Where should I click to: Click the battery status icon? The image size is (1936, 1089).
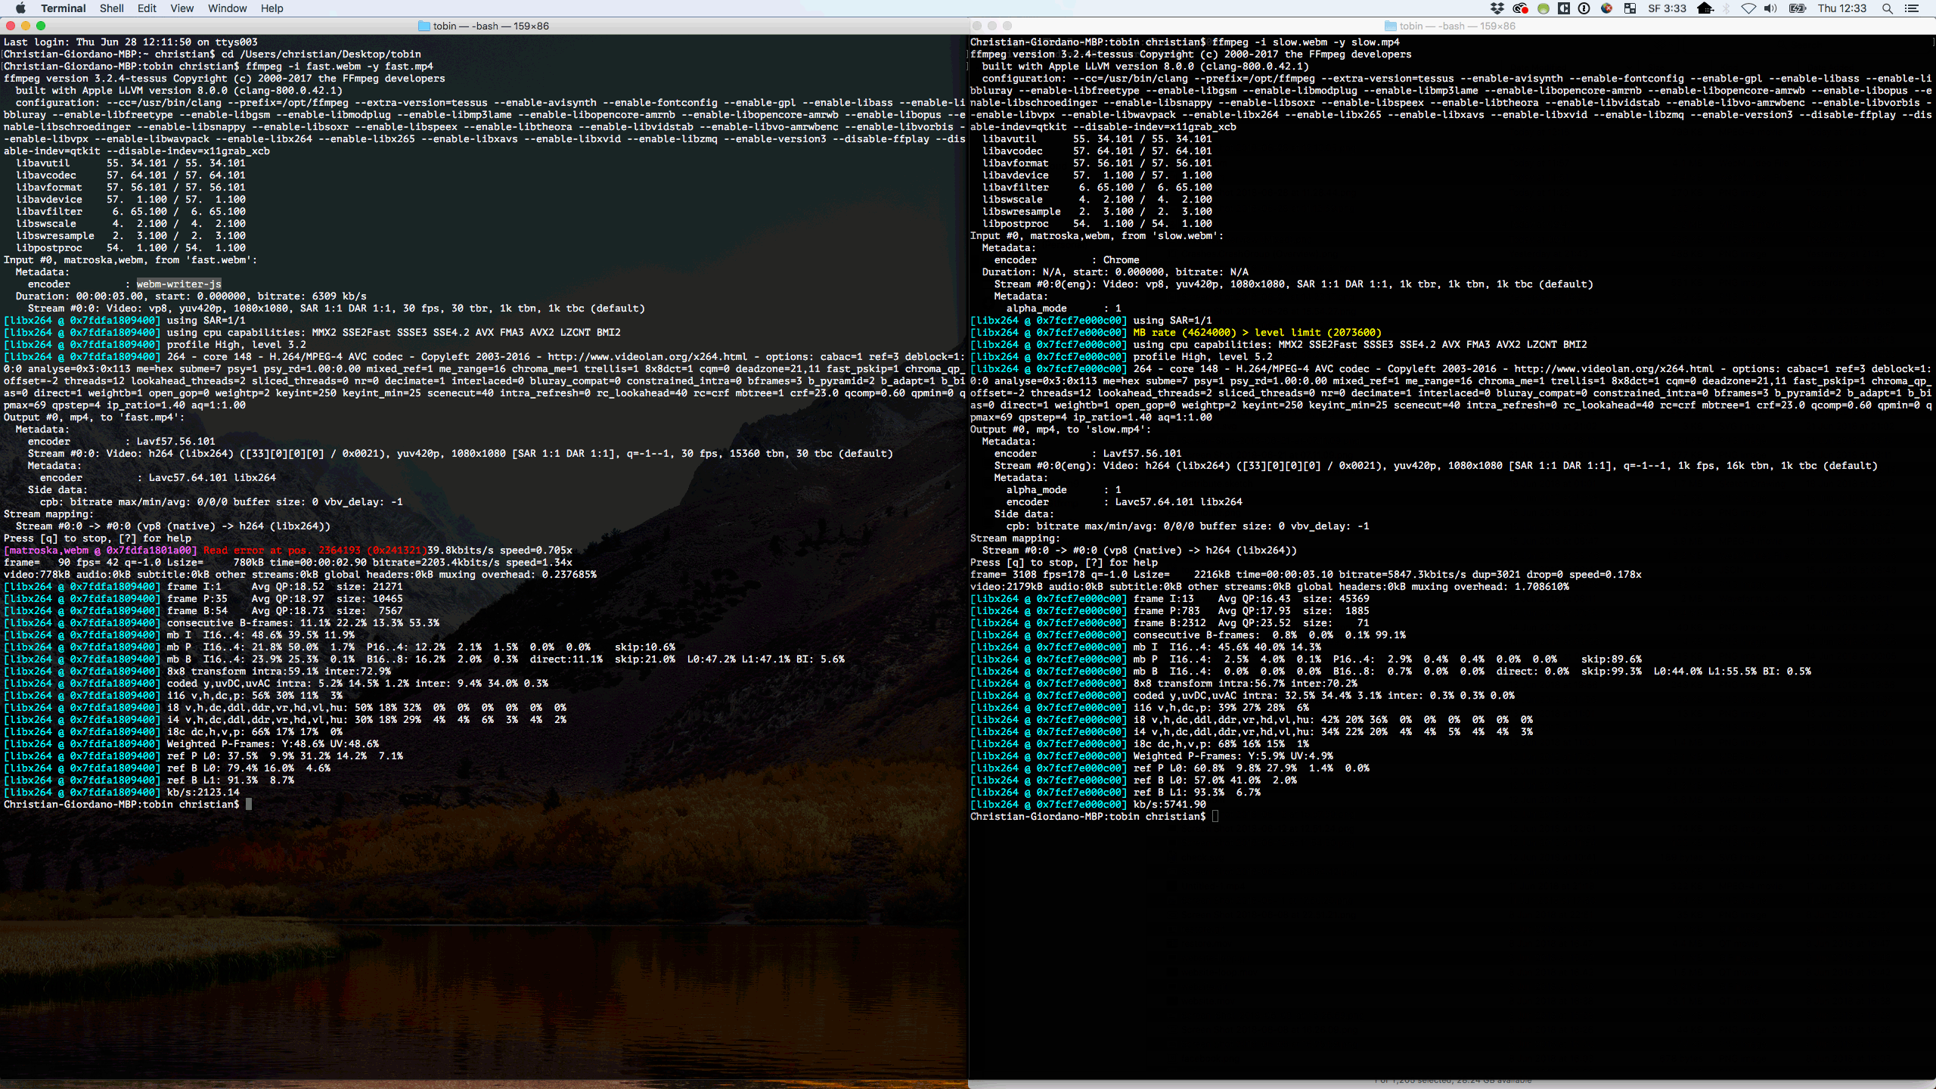1798,8
